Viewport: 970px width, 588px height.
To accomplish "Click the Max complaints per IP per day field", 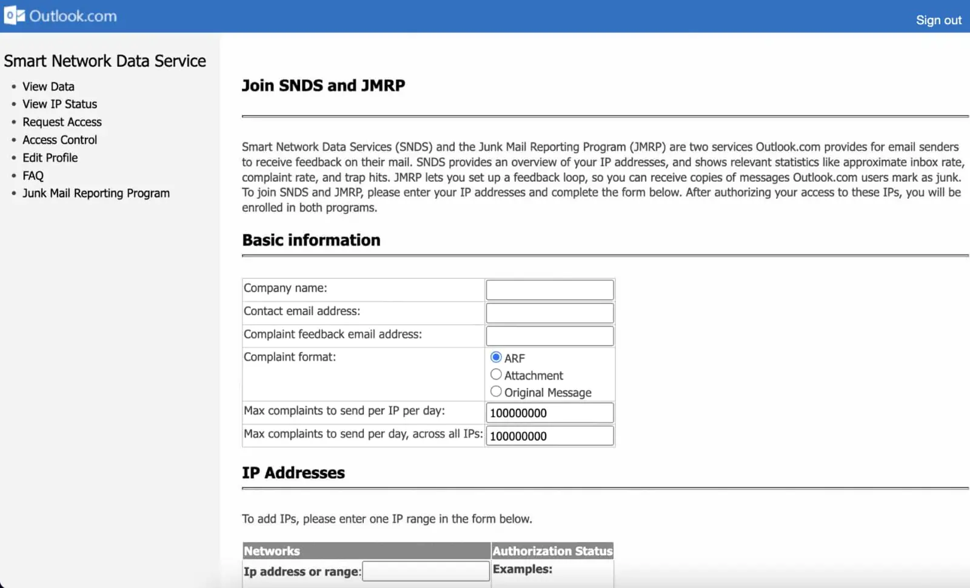I will coord(550,413).
